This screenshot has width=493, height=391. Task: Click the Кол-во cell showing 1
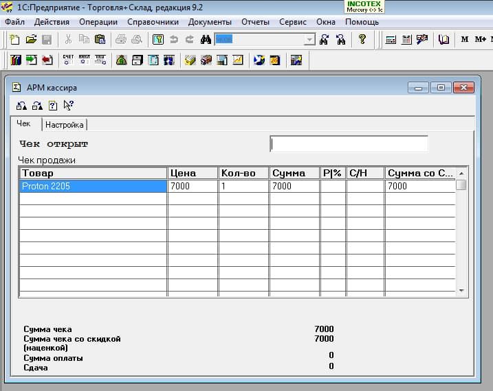[x=243, y=187]
